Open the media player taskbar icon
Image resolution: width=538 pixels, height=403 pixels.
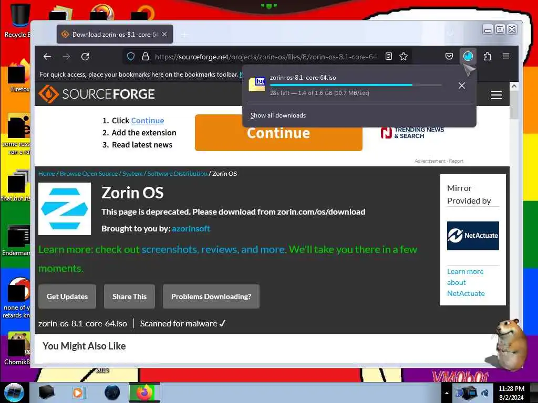(x=78, y=393)
